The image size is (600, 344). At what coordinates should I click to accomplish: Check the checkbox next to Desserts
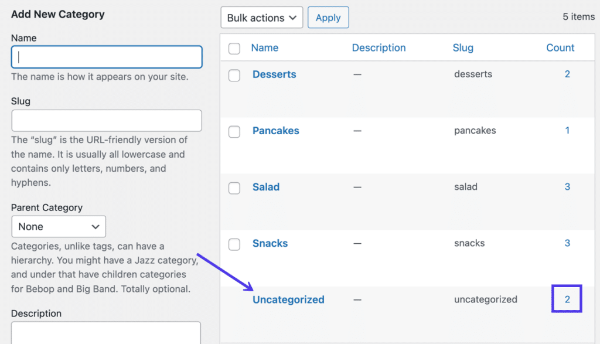click(234, 75)
